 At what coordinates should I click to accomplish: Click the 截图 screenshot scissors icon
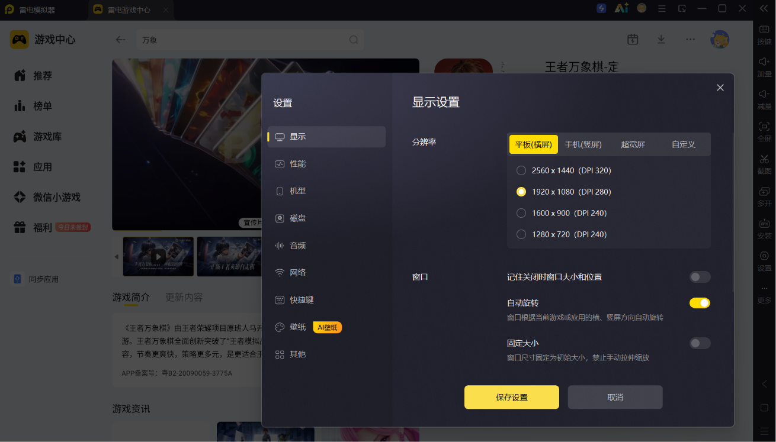(764, 159)
